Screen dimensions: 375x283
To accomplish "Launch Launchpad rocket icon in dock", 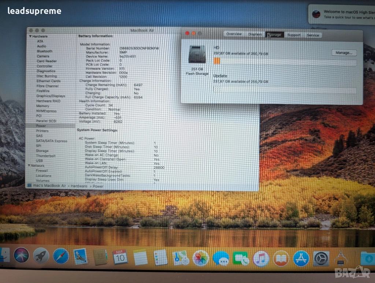I will (41, 255).
